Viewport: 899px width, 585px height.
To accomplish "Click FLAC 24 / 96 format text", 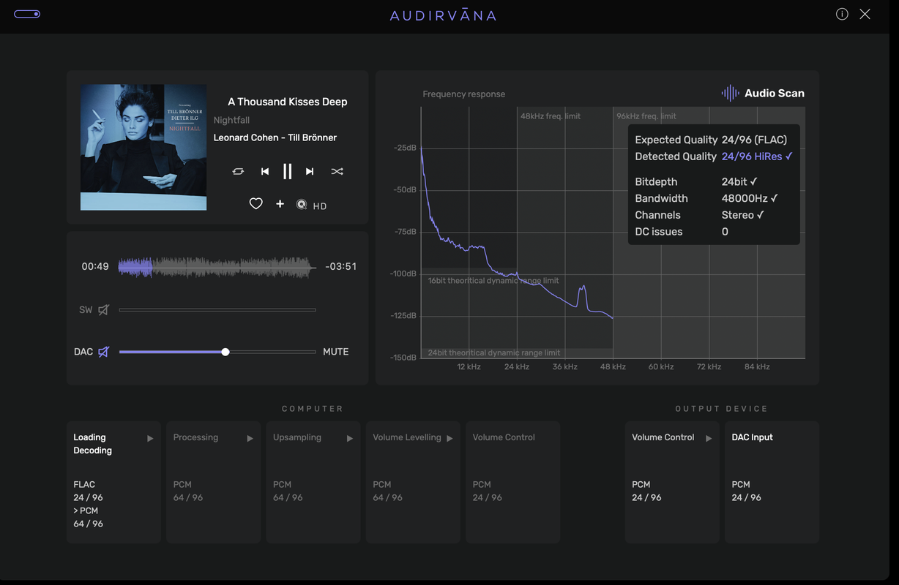I will coord(88,491).
